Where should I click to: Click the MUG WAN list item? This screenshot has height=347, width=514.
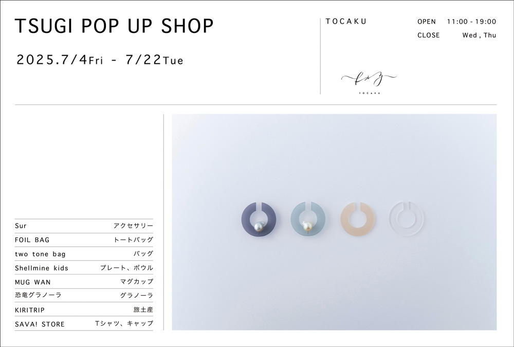pyautogui.click(x=84, y=282)
